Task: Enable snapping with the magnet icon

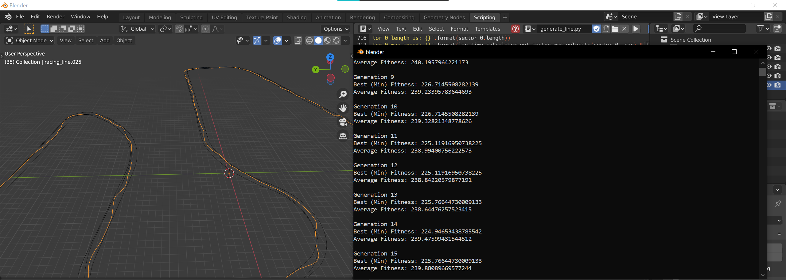Action: click(x=179, y=29)
